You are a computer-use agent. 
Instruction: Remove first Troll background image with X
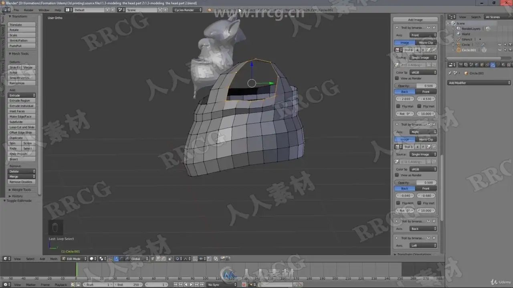[434, 28]
